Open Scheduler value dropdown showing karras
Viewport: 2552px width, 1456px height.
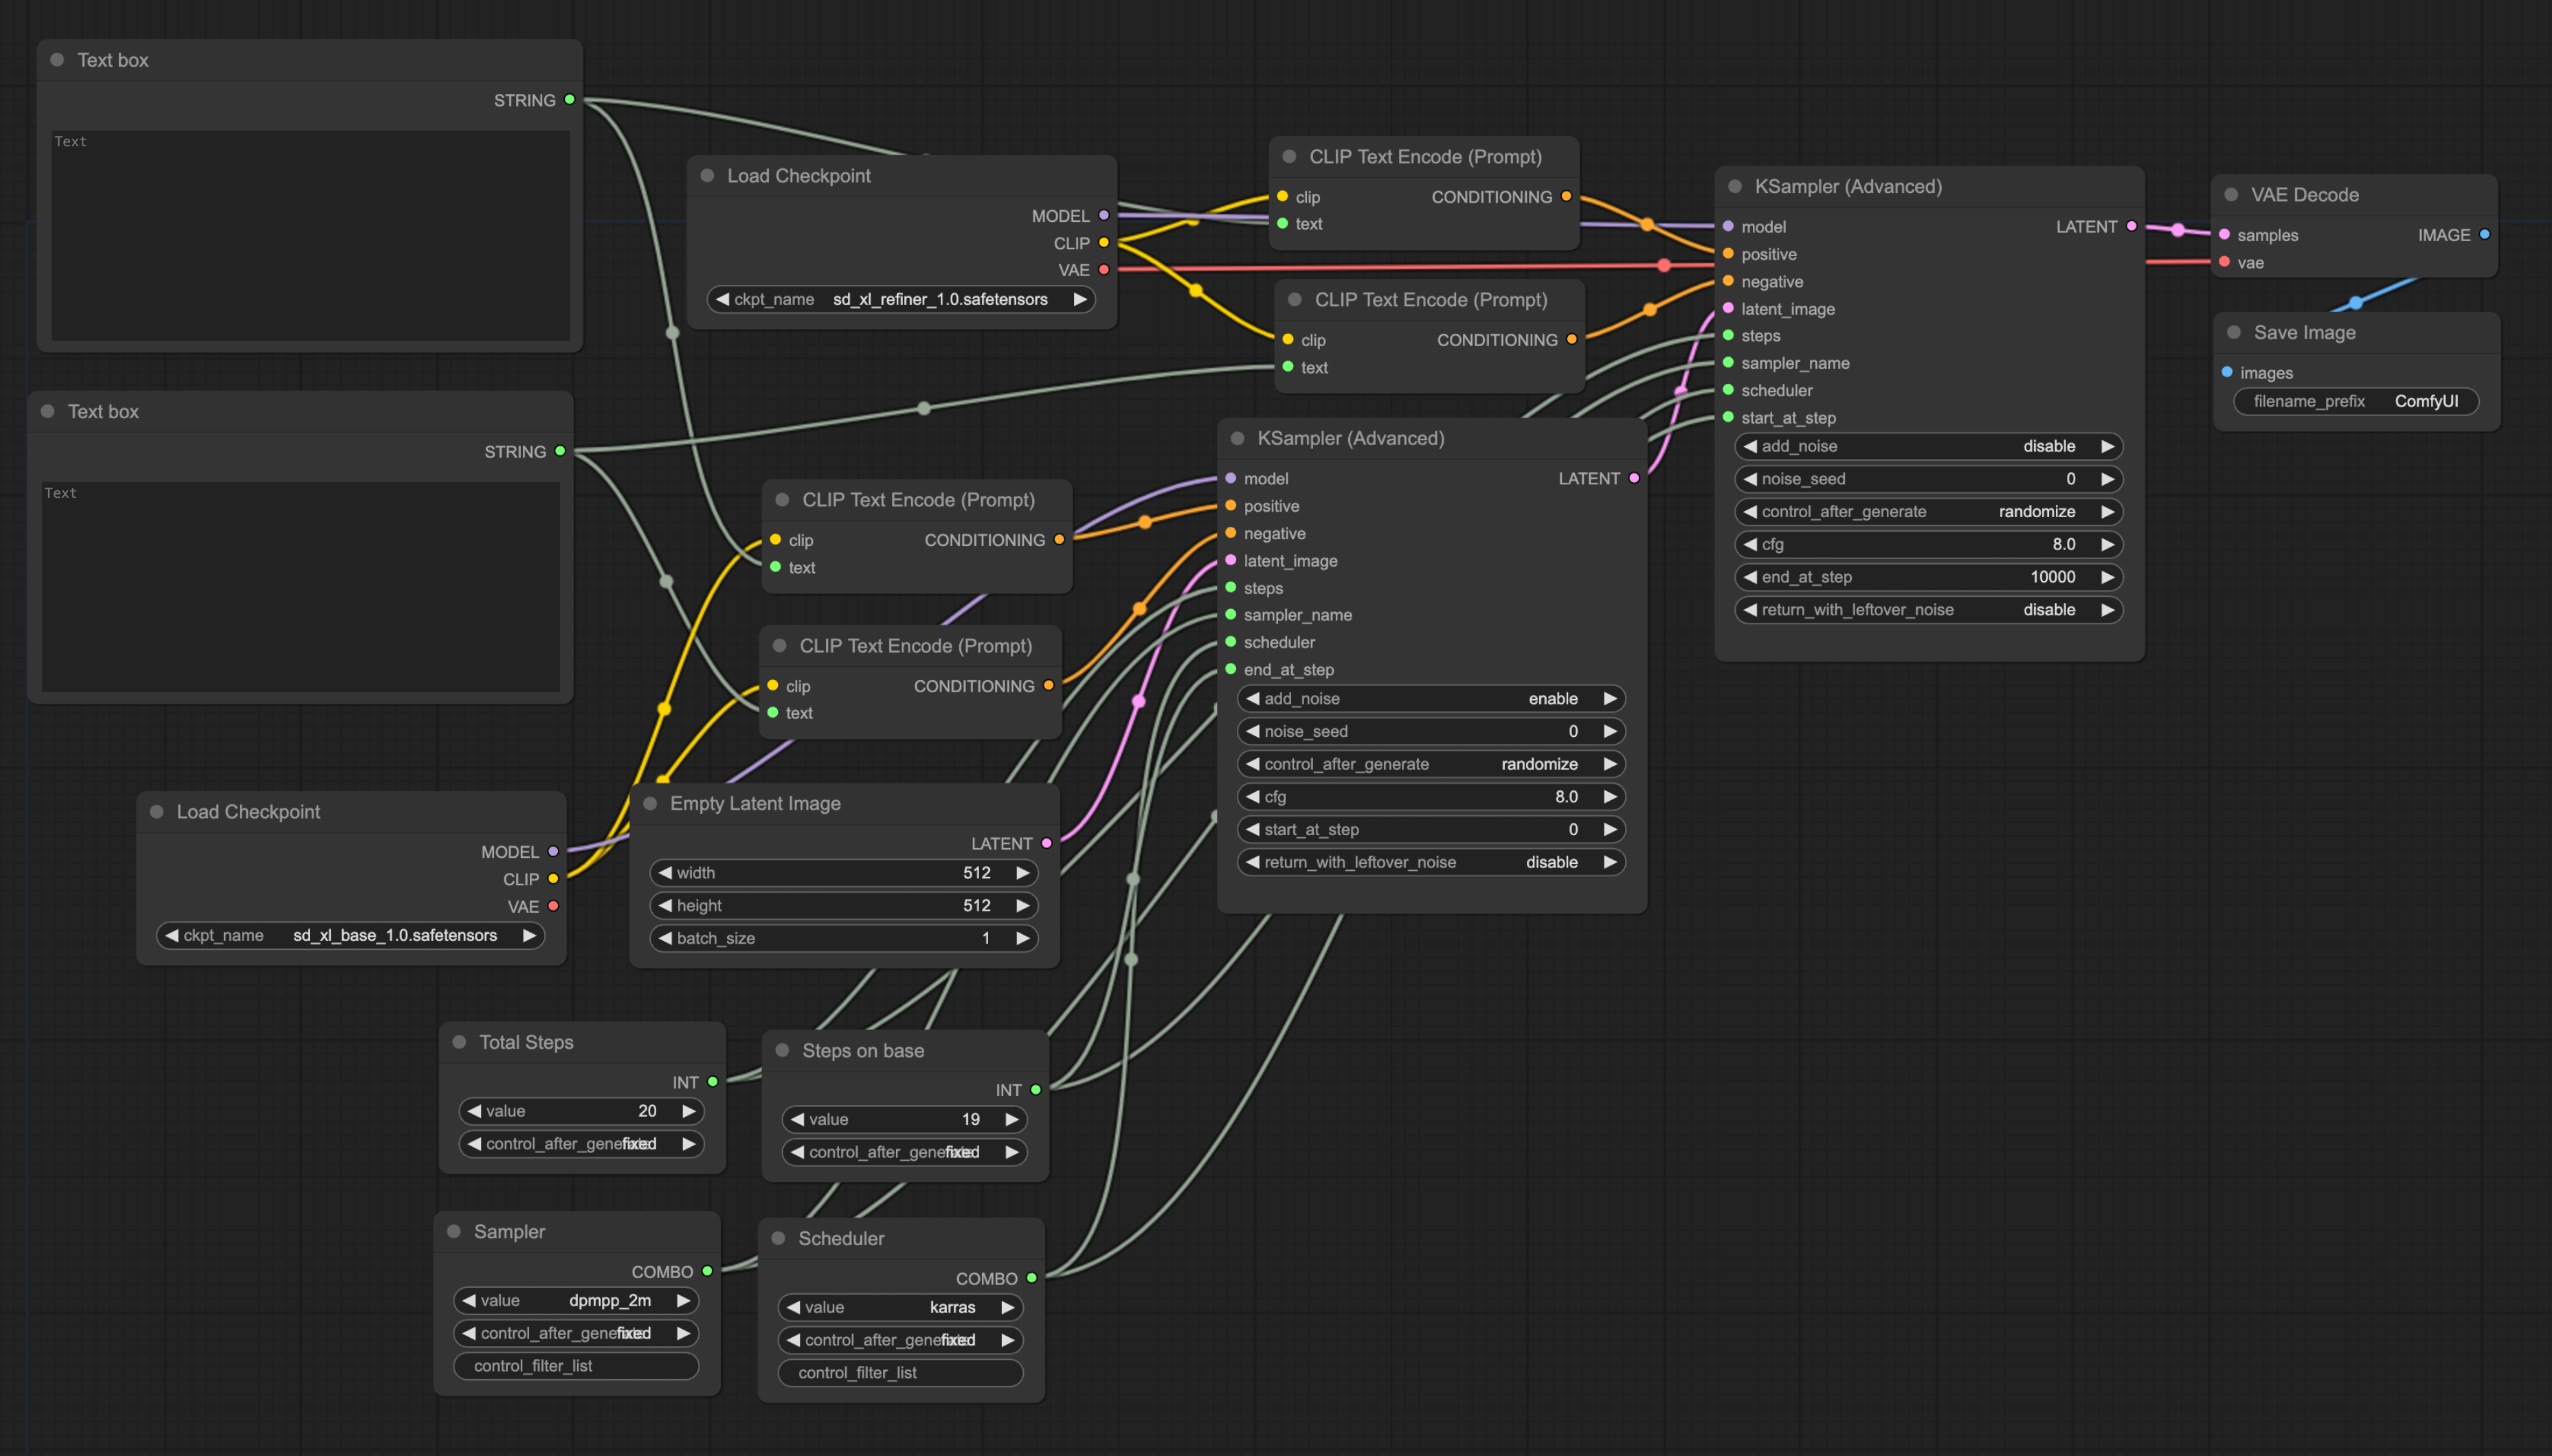pyautogui.click(x=900, y=1307)
